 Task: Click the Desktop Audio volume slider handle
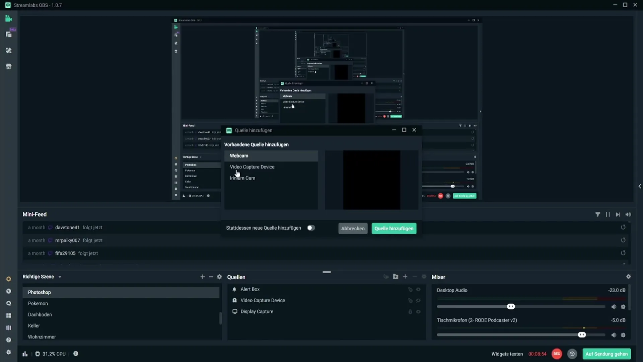[511, 307]
